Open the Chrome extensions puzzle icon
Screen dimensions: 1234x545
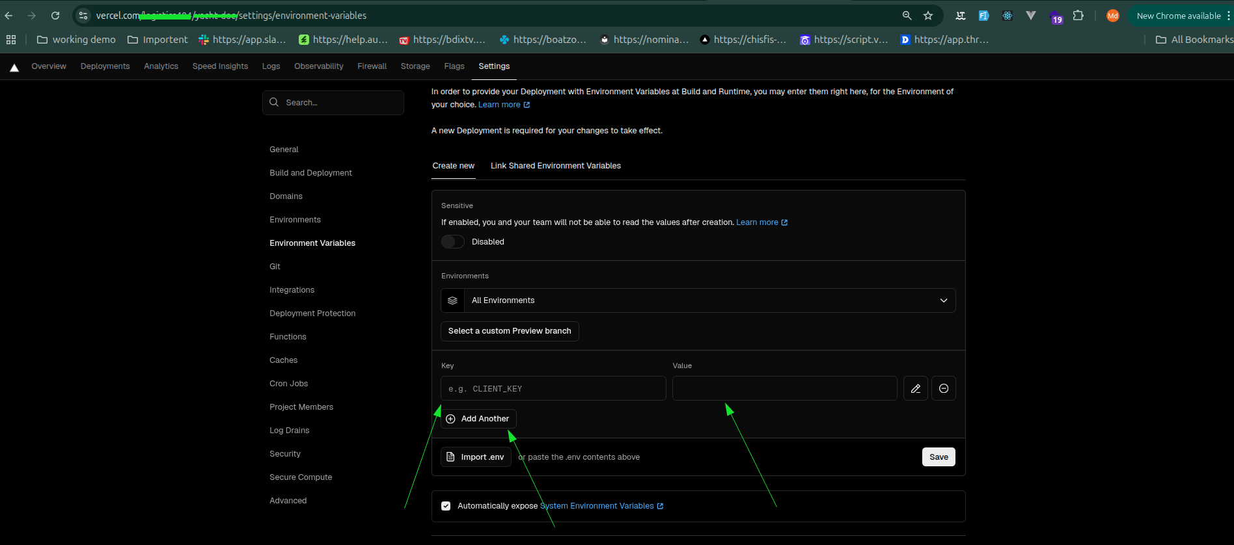(1078, 16)
